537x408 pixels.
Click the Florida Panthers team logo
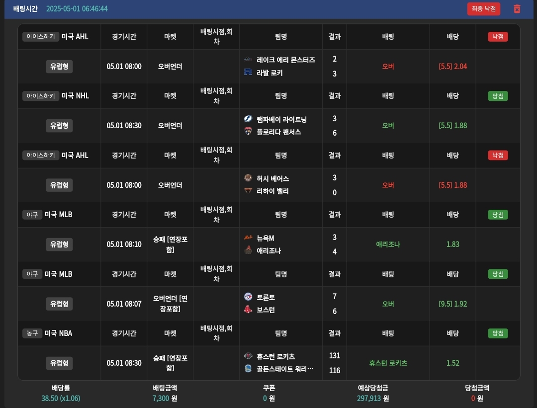(248, 132)
